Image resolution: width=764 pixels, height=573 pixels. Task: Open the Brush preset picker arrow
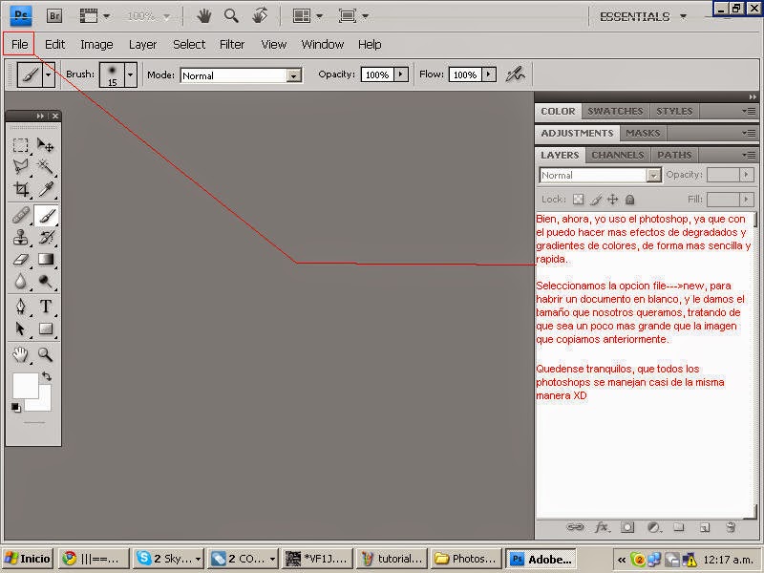(130, 75)
